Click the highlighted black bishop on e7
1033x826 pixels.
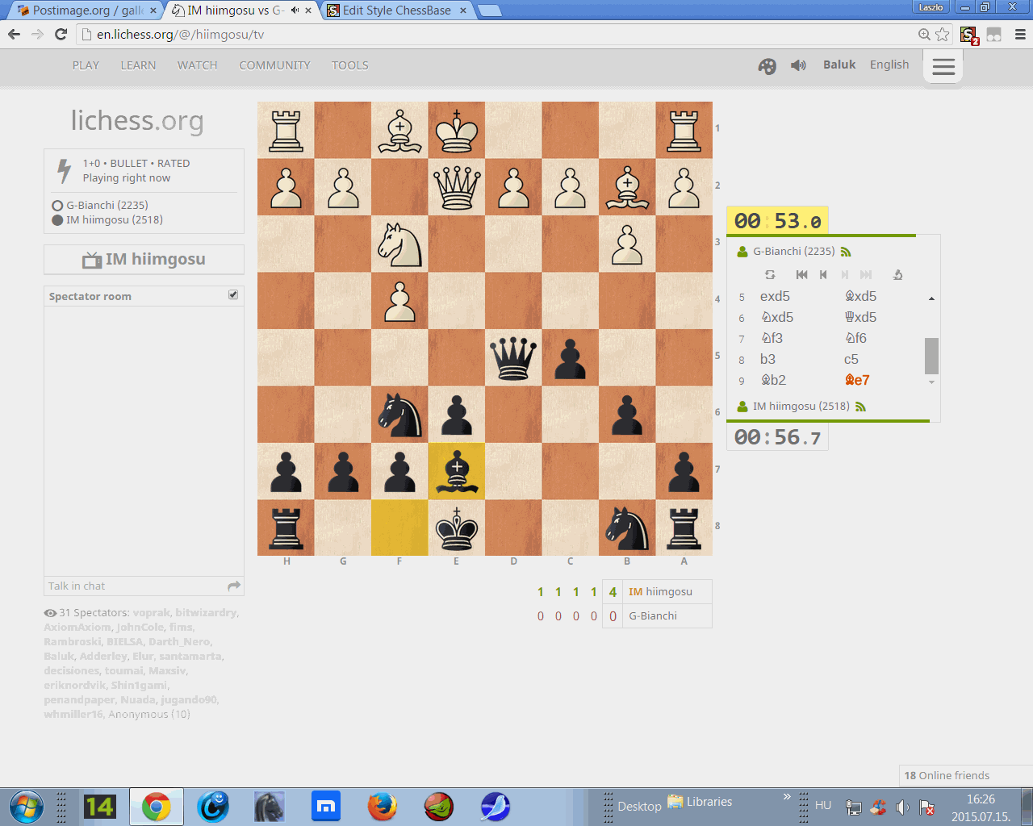click(457, 471)
